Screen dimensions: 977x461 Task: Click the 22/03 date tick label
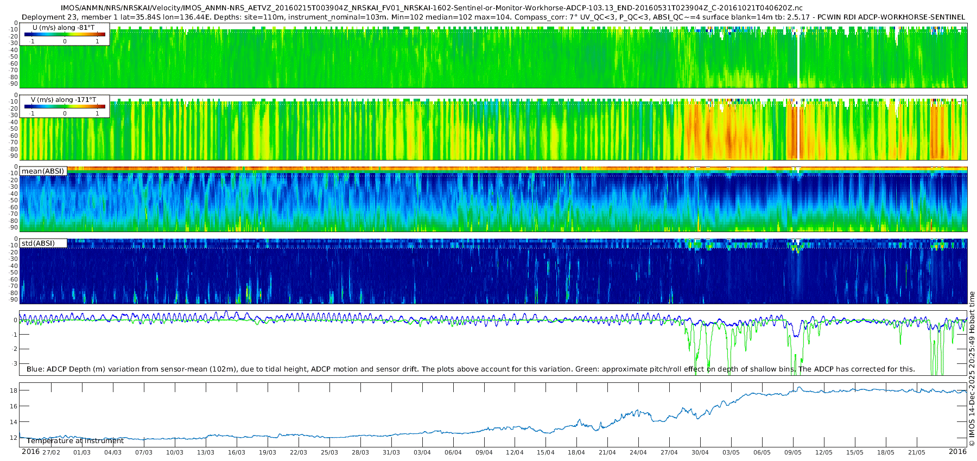click(x=299, y=452)
